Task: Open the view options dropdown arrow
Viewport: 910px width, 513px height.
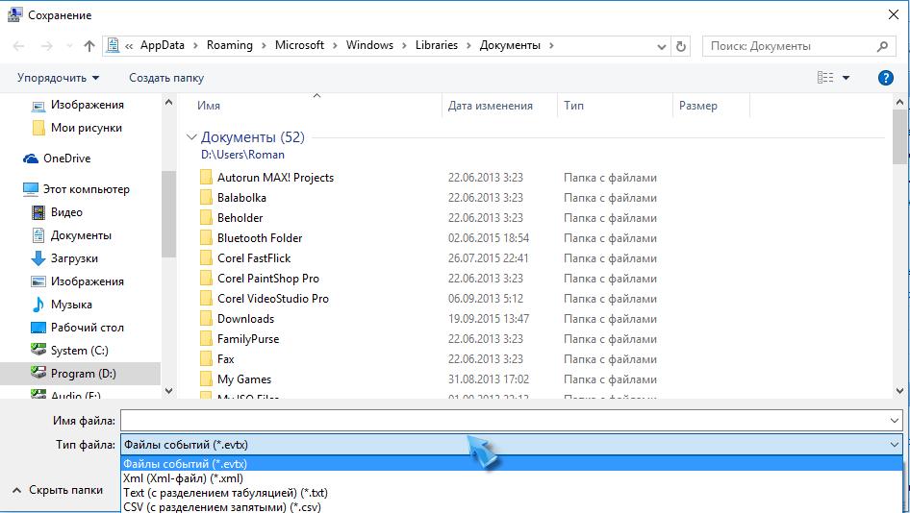Action: (847, 78)
